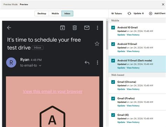The image size is (166, 127).
Task: Expand the 'to email-to' recipient chevron
Action: pos(40,66)
